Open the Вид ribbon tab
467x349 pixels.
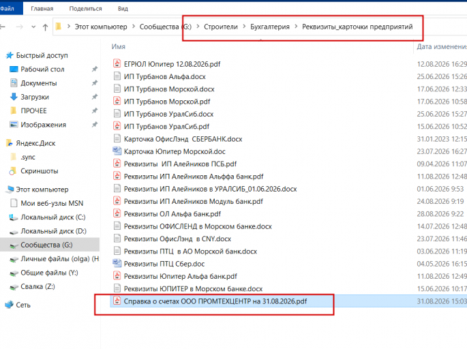[123, 9]
